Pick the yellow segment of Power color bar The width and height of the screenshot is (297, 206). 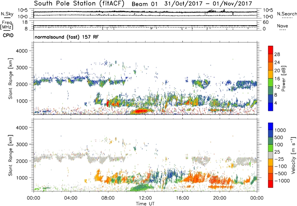point(271,74)
